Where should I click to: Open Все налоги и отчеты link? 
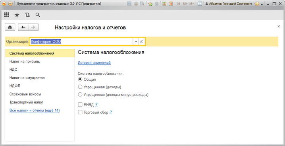[35, 111]
